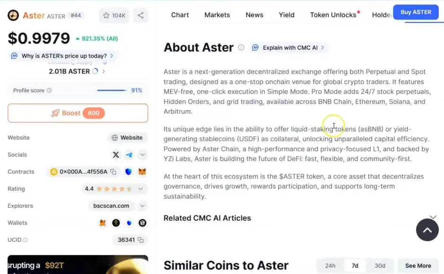Open the Markets tab
Image resolution: width=444 pixels, height=274 pixels.
click(217, 15)
